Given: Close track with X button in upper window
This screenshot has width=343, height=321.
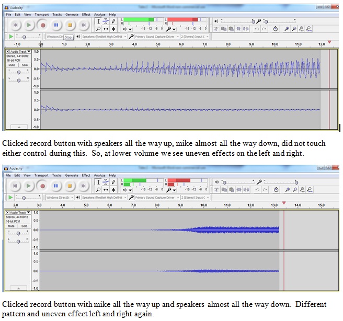Looking at the screenshot, I should tap(8, 52).
